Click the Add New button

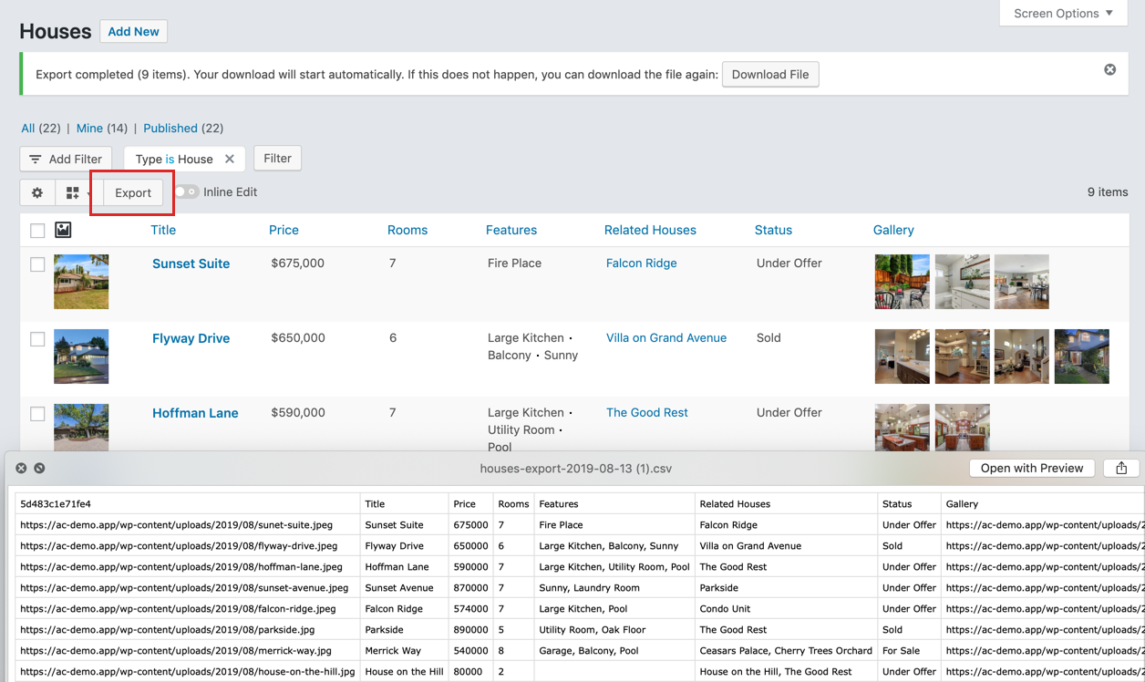click(133, 31)
